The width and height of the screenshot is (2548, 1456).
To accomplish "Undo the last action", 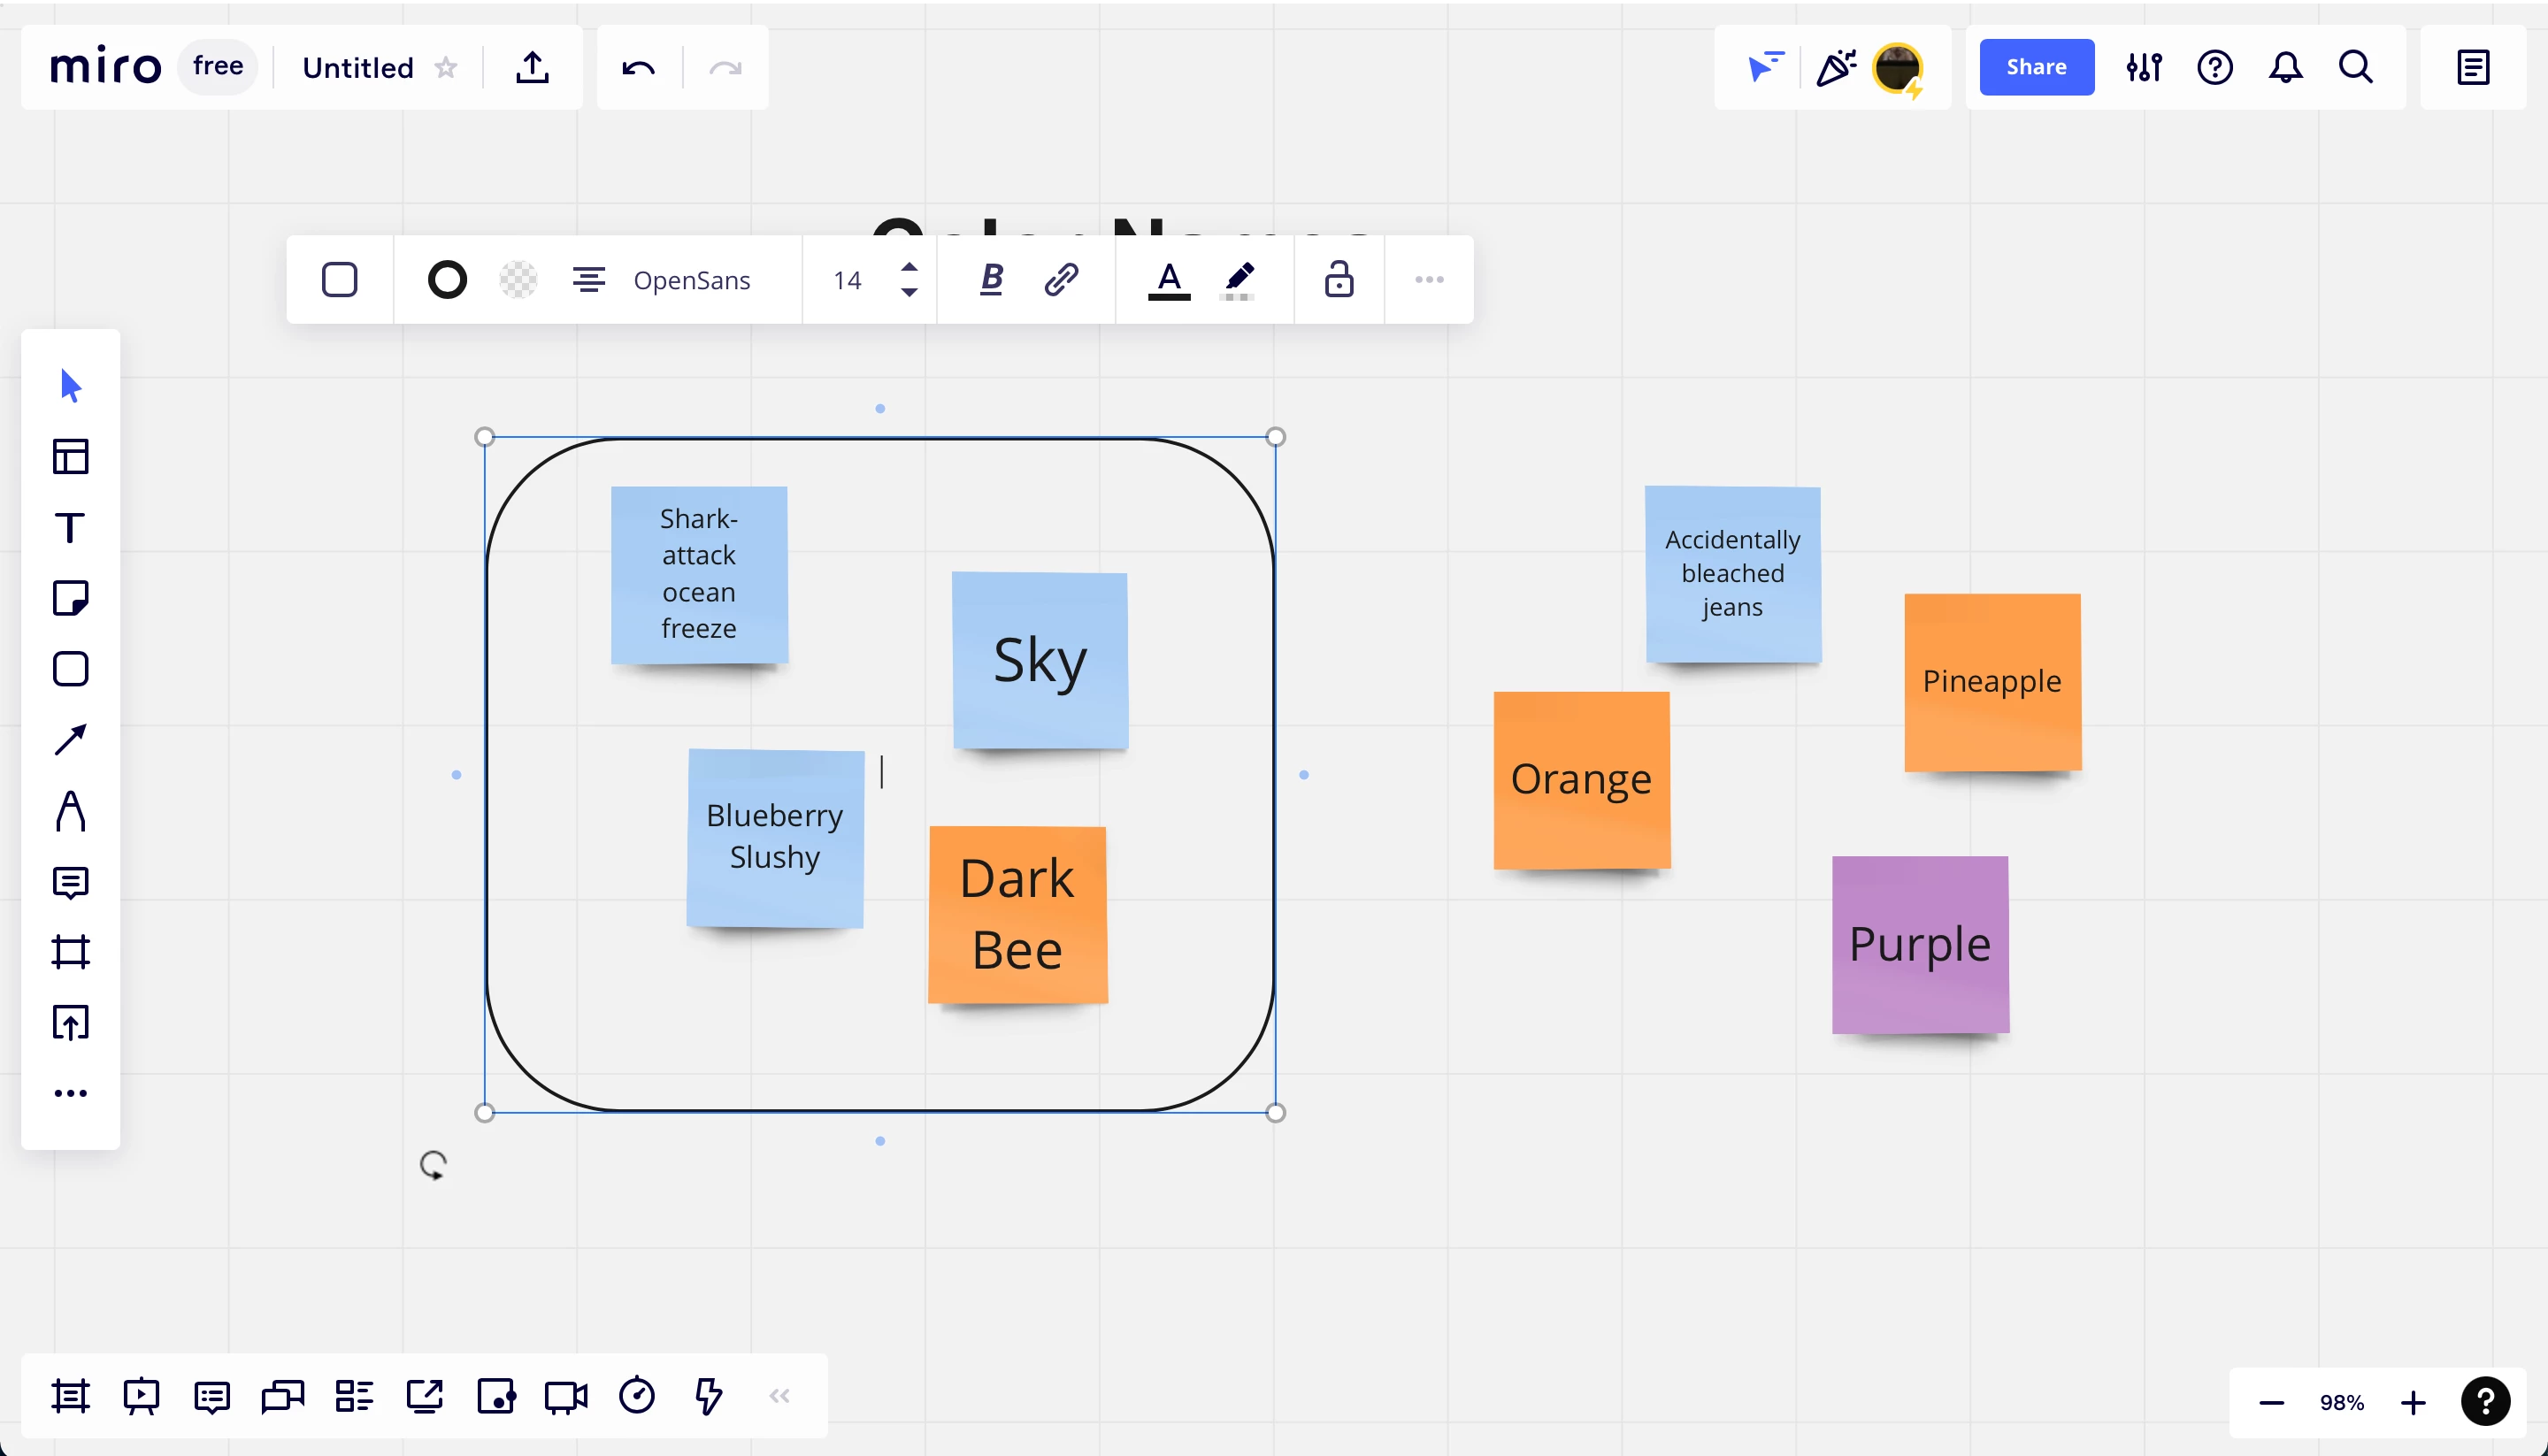I will pos(639,68).
